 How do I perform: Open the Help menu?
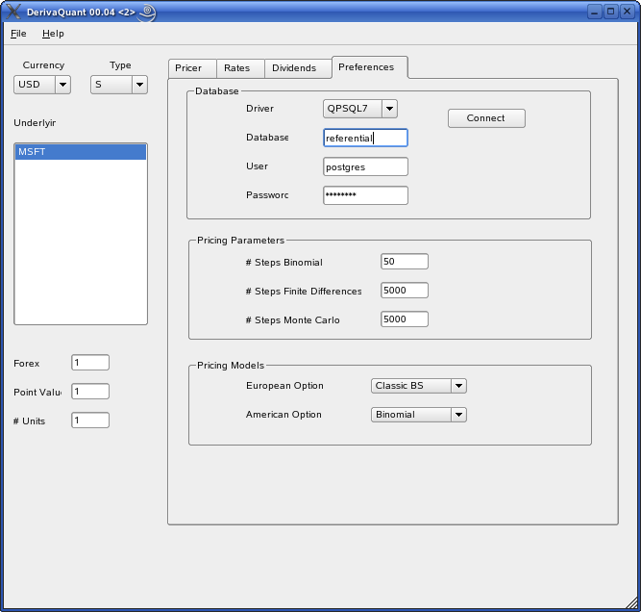pos(53,34)
